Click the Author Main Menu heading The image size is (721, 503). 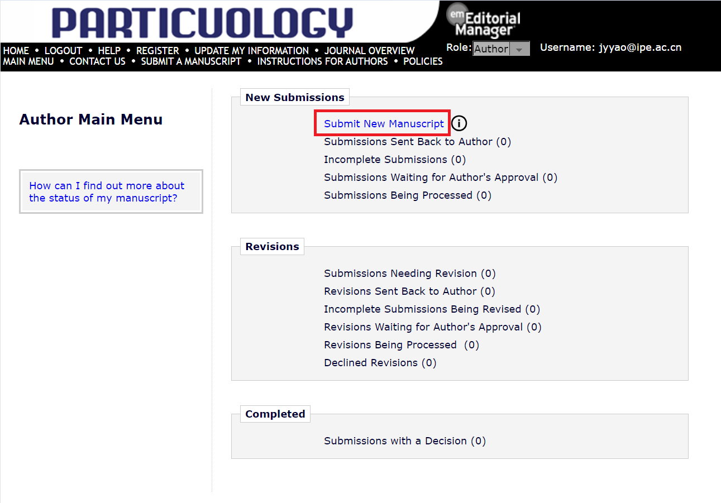(x=91, y=119)
